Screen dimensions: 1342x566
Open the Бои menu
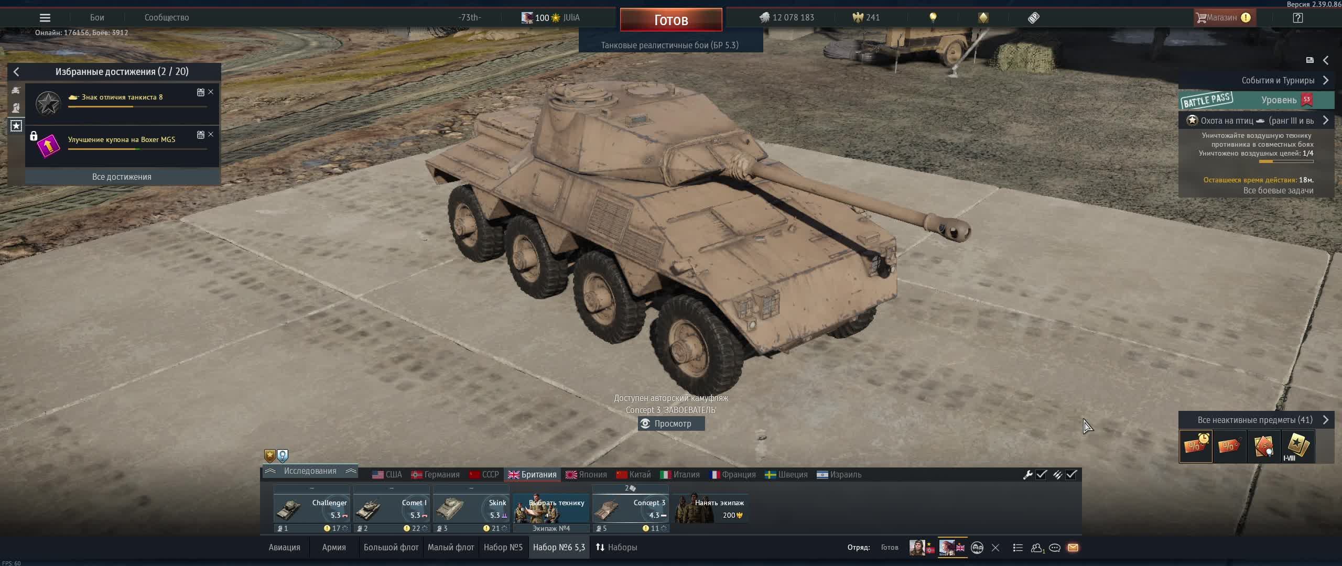tap(97, 17)
